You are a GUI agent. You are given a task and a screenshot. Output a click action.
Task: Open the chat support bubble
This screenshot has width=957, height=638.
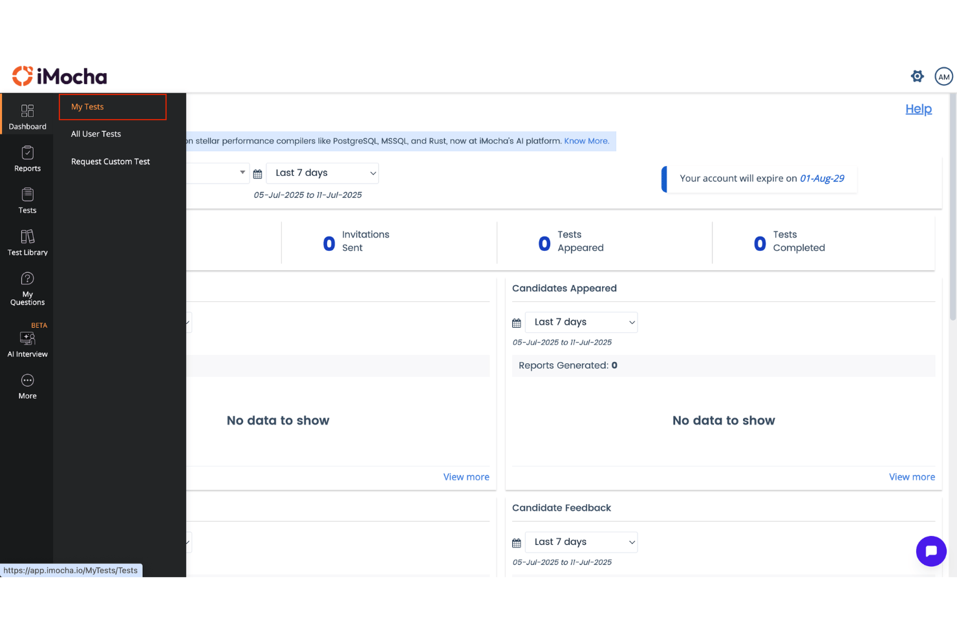(931, 551)
